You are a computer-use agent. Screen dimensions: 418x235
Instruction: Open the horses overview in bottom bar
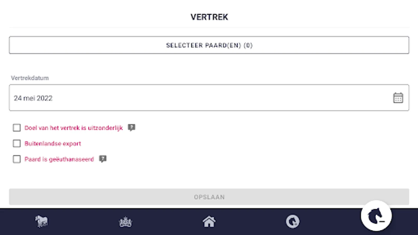(x=42, y=221)
